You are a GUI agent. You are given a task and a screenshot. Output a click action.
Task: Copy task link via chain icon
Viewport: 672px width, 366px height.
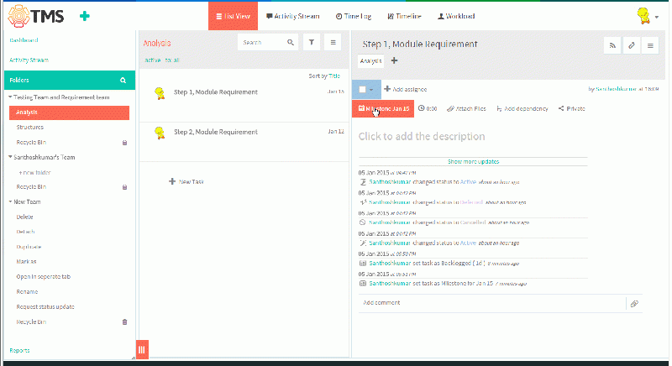click(x=632, y=45)
